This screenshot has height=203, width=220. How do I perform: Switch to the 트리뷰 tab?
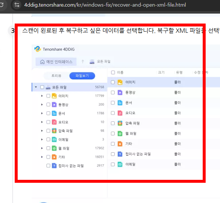pos(56,76)
